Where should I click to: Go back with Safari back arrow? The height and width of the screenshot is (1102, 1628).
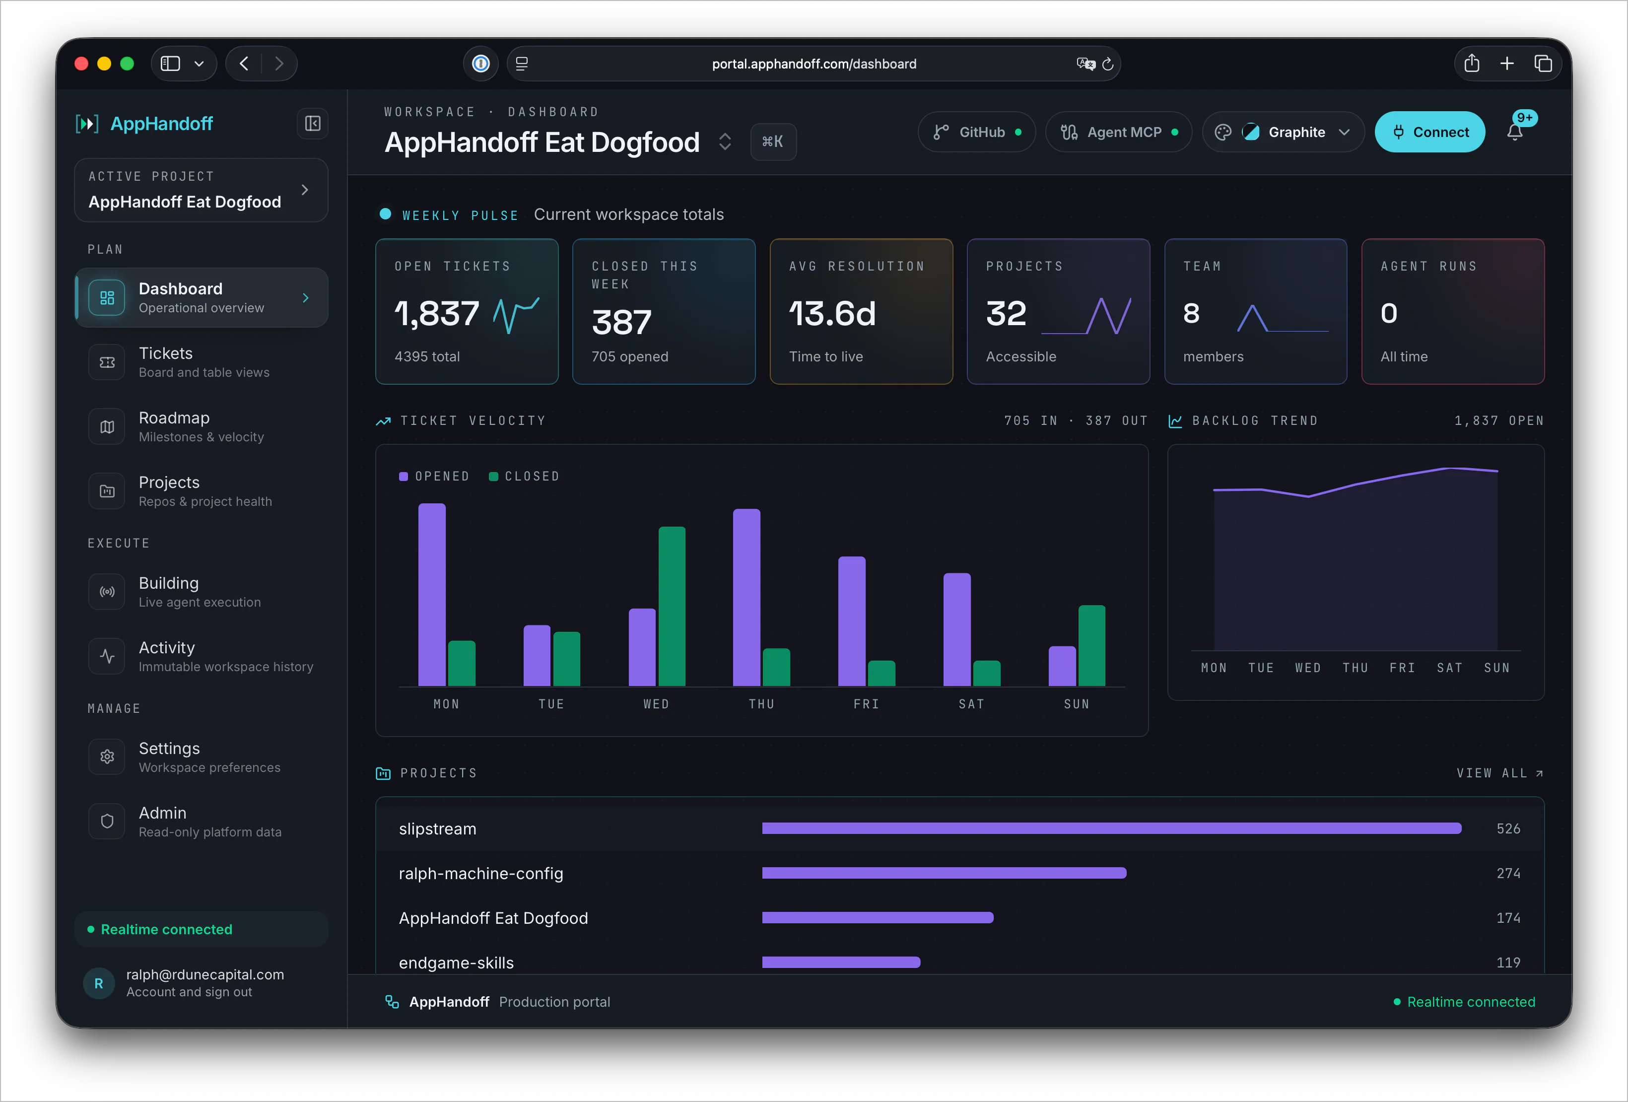[x=244, y=64]
